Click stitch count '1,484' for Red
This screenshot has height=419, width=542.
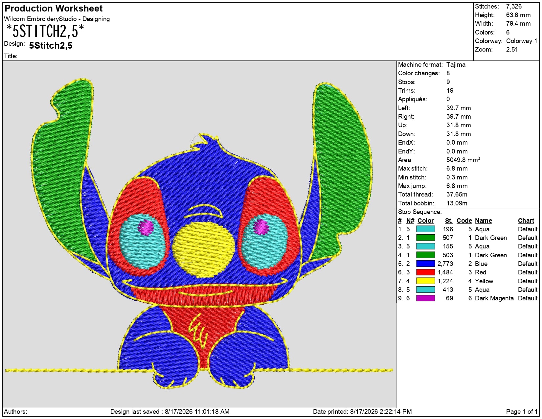pyautogui.click(x=445, y=272)
